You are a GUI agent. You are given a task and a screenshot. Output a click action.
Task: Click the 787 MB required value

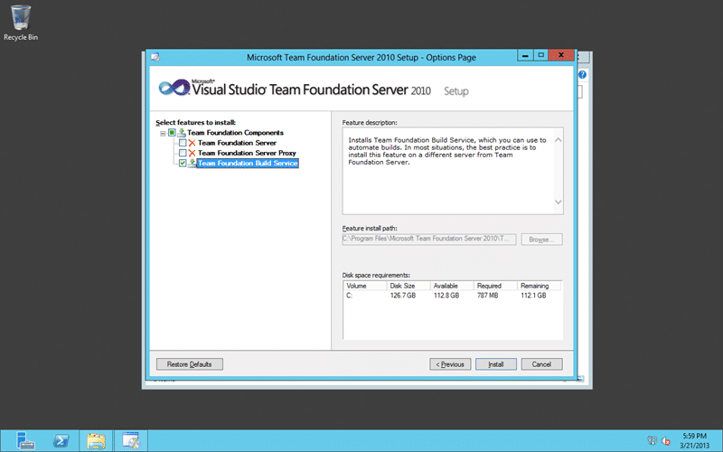point(487,296)
